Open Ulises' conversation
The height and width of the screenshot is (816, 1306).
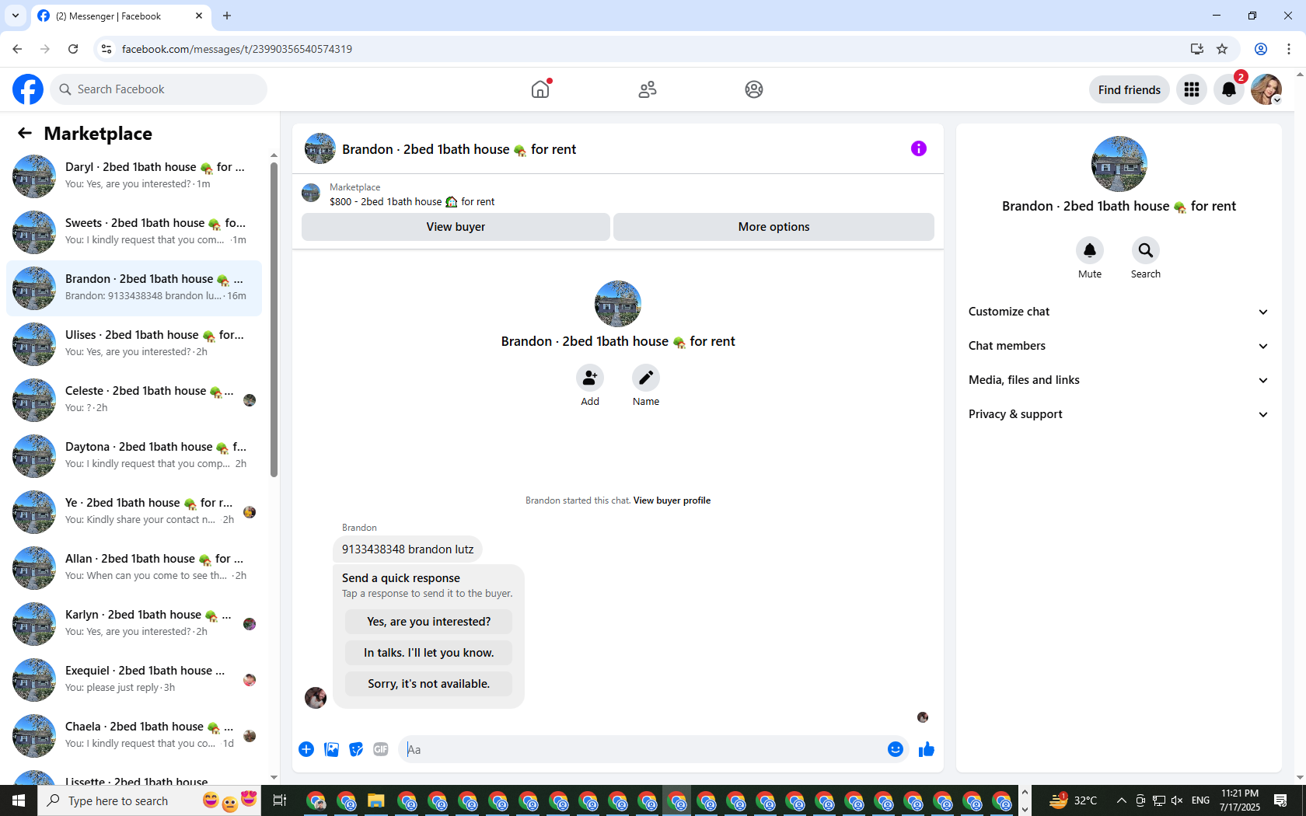(x=134, y=343)
